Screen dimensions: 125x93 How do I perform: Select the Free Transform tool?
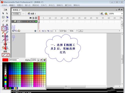[3, 17]
